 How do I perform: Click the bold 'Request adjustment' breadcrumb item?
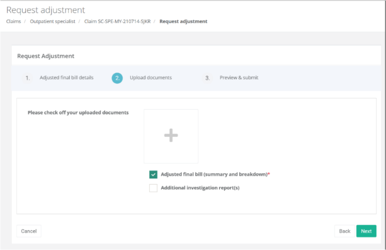(183, 22)
